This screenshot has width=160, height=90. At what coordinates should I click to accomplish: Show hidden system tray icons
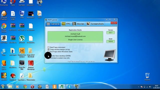138,87
